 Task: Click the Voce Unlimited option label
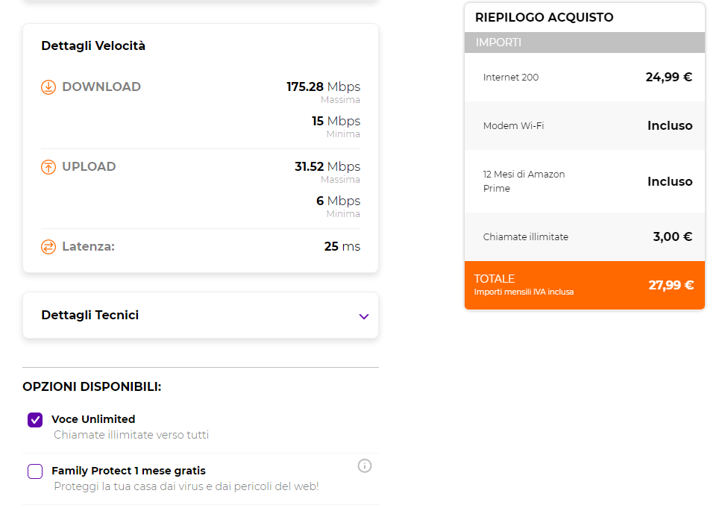93,418
